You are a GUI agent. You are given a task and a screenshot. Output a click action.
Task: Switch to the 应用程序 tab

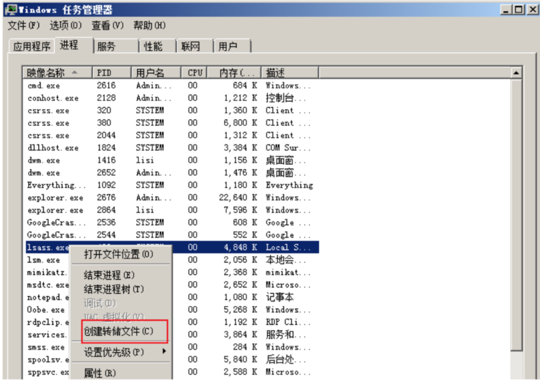pos(32,46)
